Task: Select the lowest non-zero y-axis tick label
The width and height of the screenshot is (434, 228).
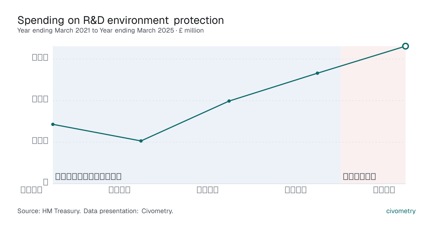Action: point(40,140)
